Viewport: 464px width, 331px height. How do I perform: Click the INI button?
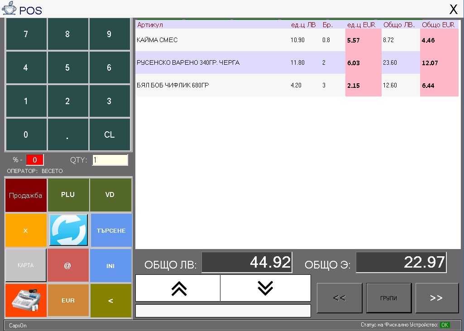pos(110,265)
